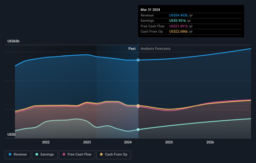Click the US$54.403b revenue value
Viewport: 256px width, 163px height.
tap(178, 15)
